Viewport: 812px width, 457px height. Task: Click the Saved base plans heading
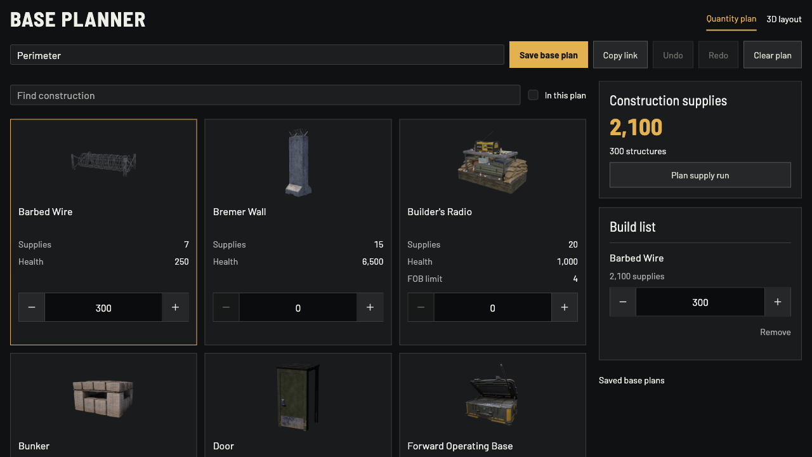[x=632, y=380]
